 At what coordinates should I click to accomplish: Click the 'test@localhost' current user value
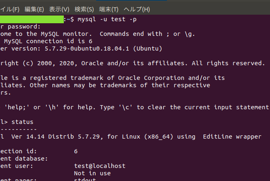coord(99,166)
